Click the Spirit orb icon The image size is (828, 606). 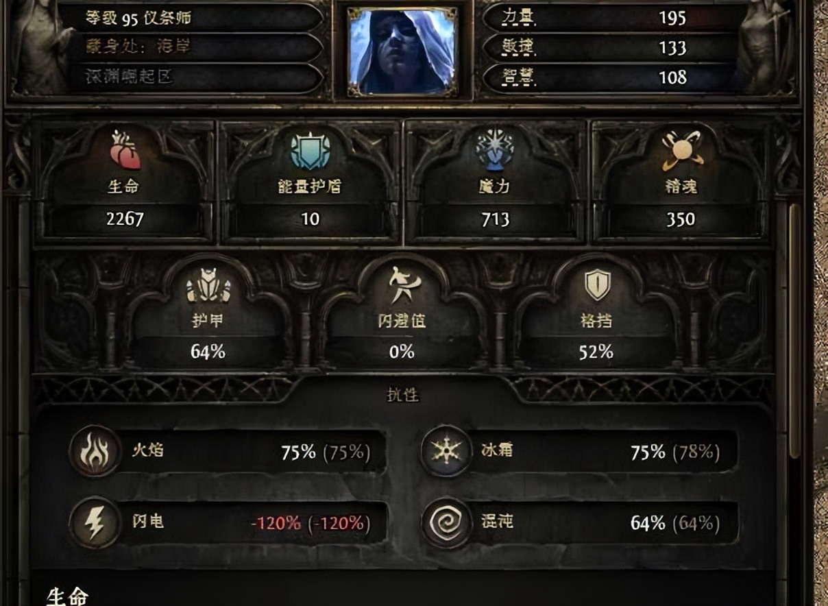[681, 150]
